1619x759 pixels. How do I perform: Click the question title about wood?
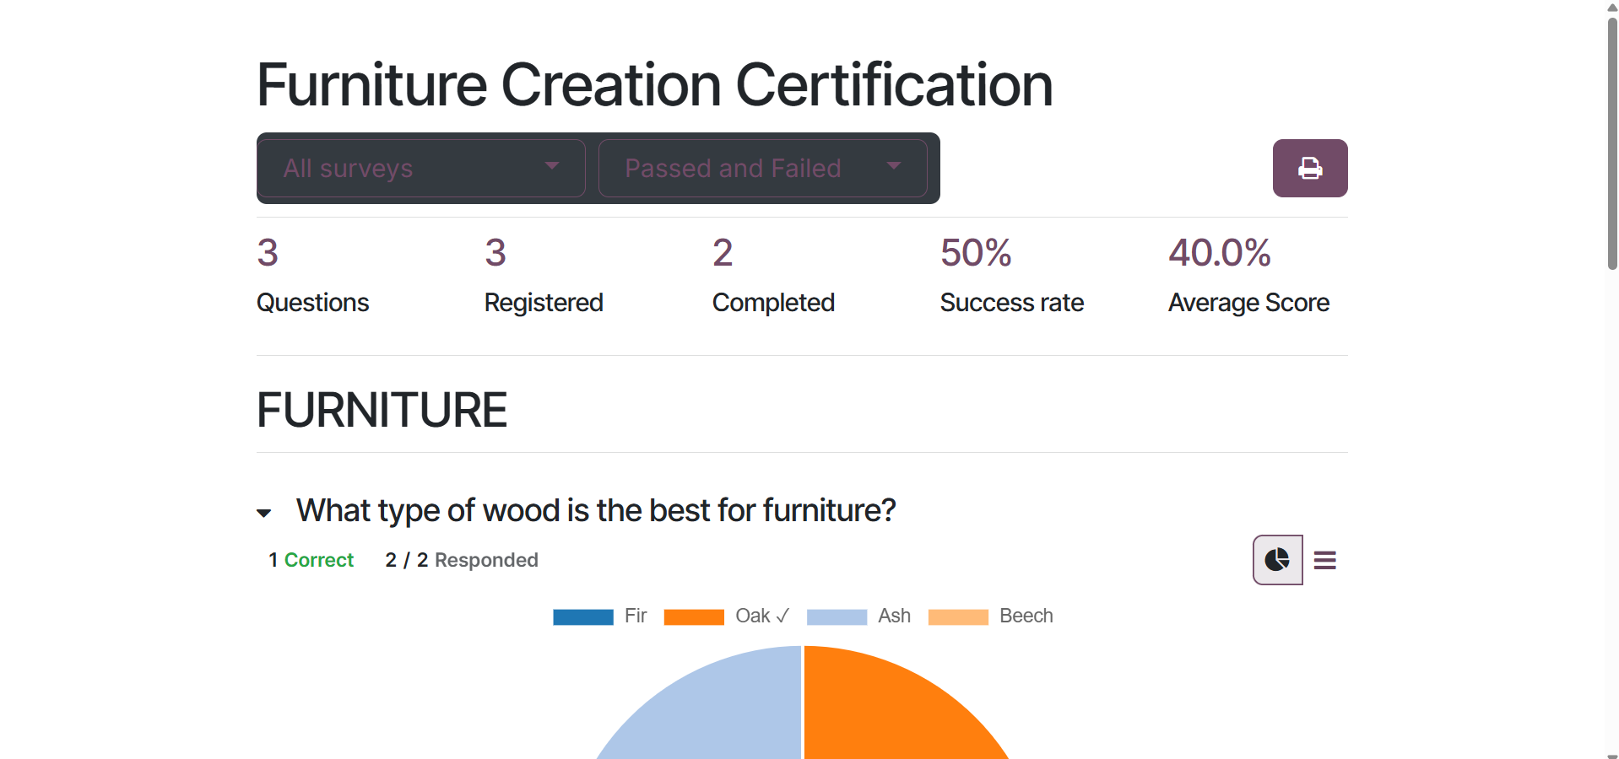595,510
